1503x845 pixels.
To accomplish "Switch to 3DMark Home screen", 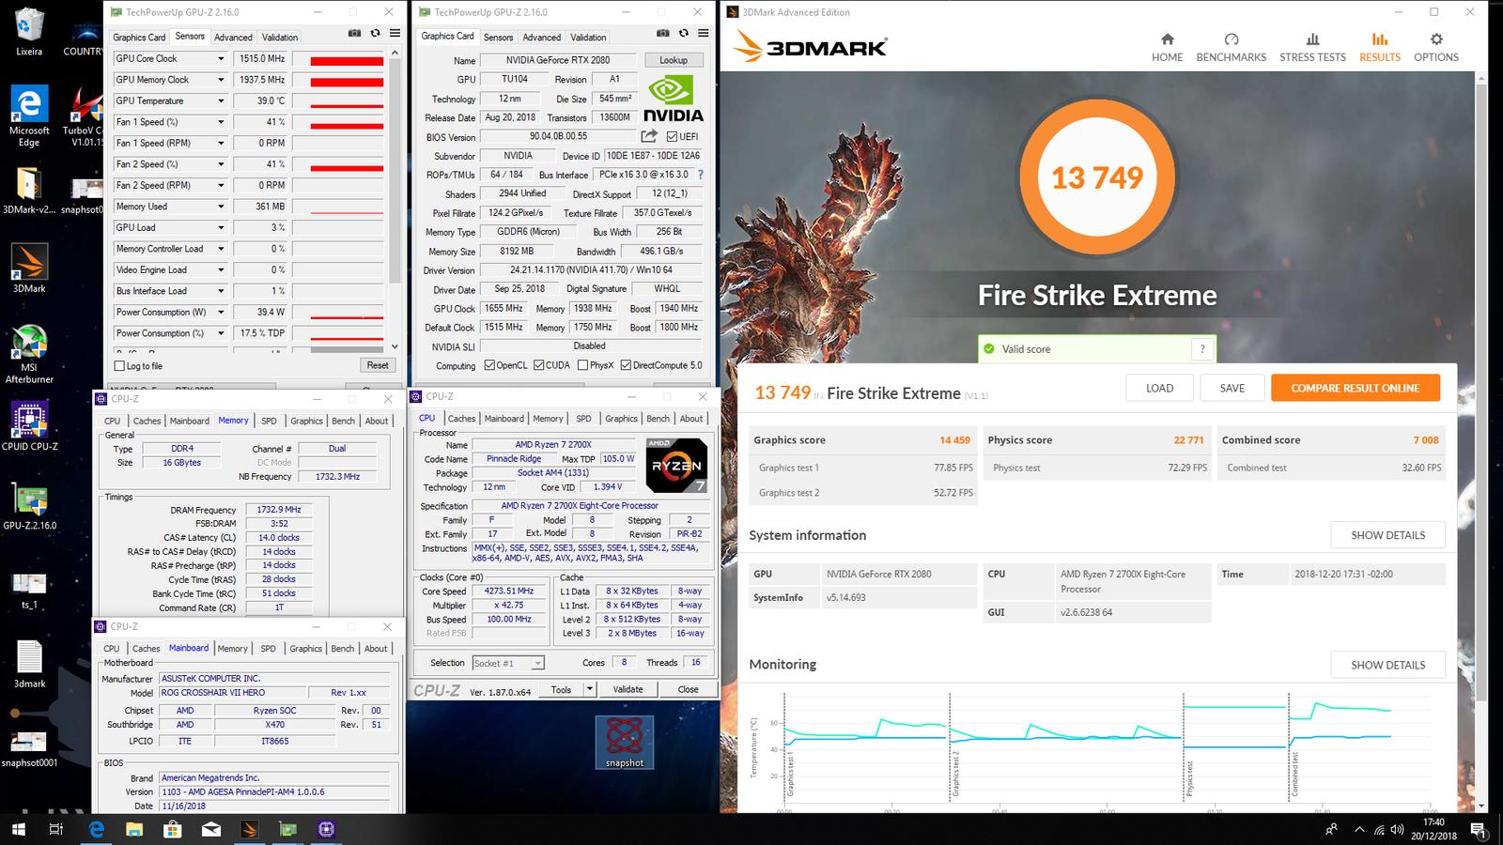I will pyautogui.click(x=1167, y=44).
